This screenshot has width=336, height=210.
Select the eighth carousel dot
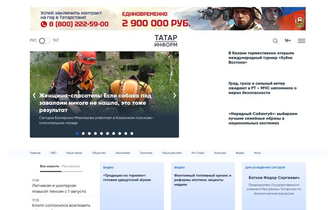(119, 133)
